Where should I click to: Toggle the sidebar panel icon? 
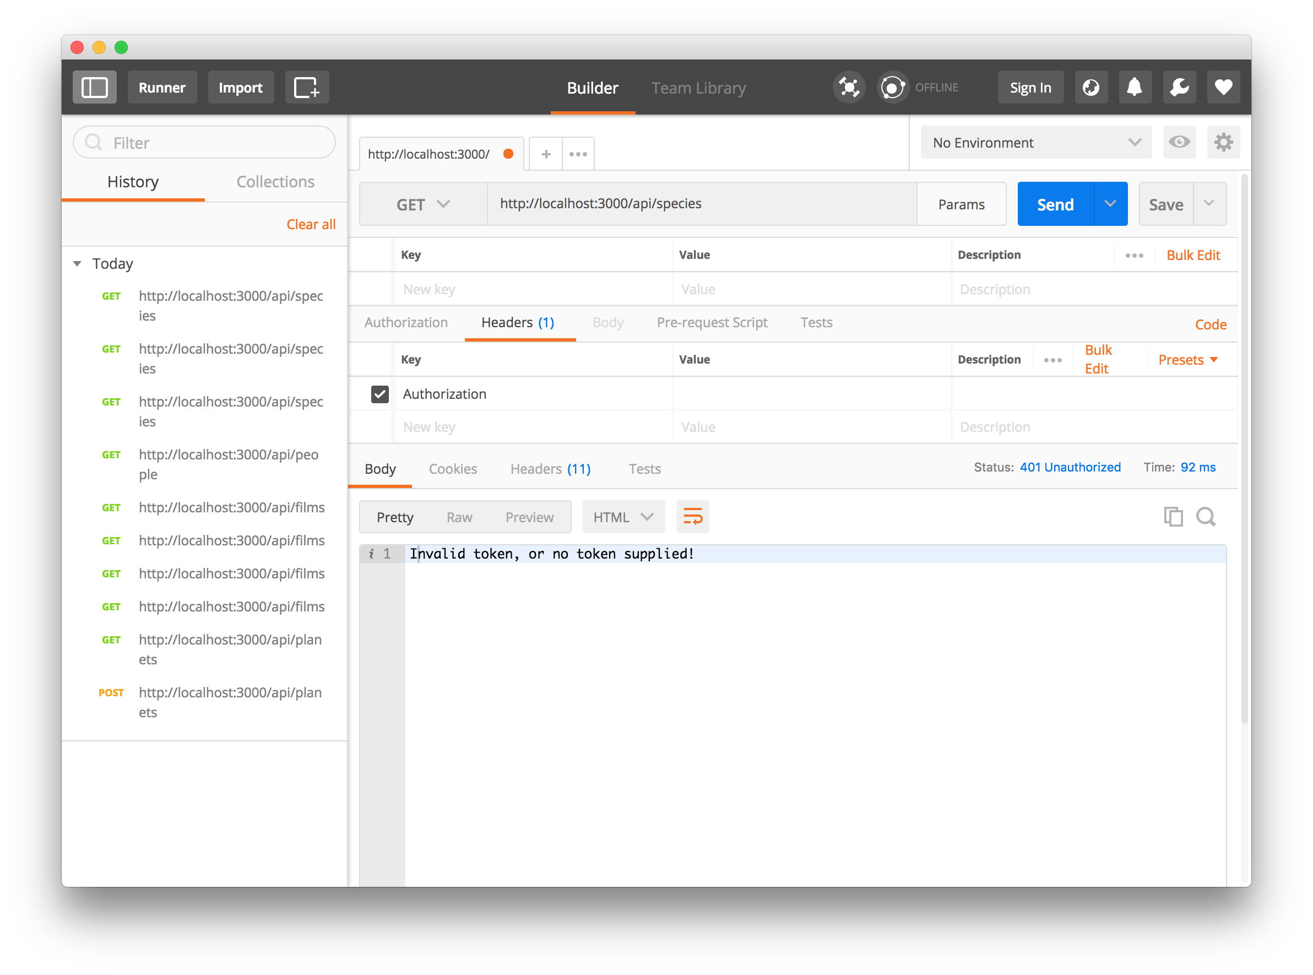pyautogui.click(x=94, y=88)
